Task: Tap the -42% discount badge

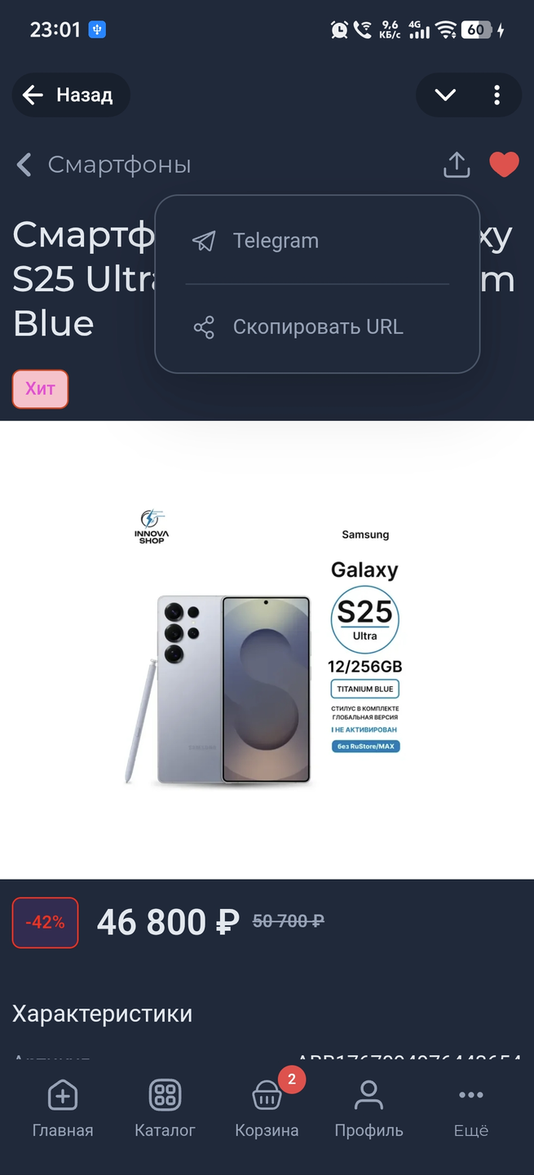Action: point(45,923)
